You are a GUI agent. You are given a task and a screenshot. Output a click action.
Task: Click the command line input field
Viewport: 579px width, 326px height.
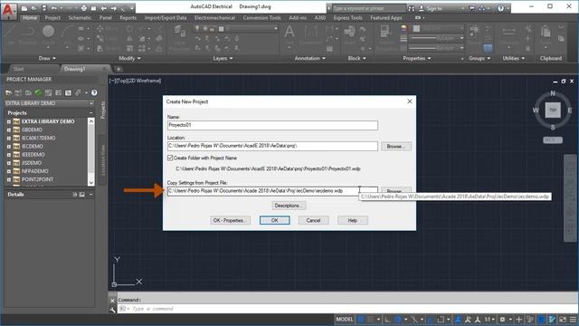pos(347,309)
